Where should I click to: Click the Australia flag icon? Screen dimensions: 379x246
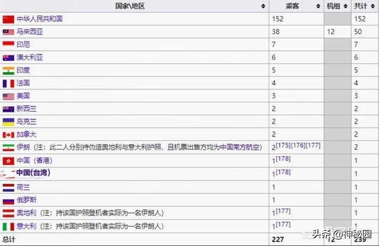point(8,58)
